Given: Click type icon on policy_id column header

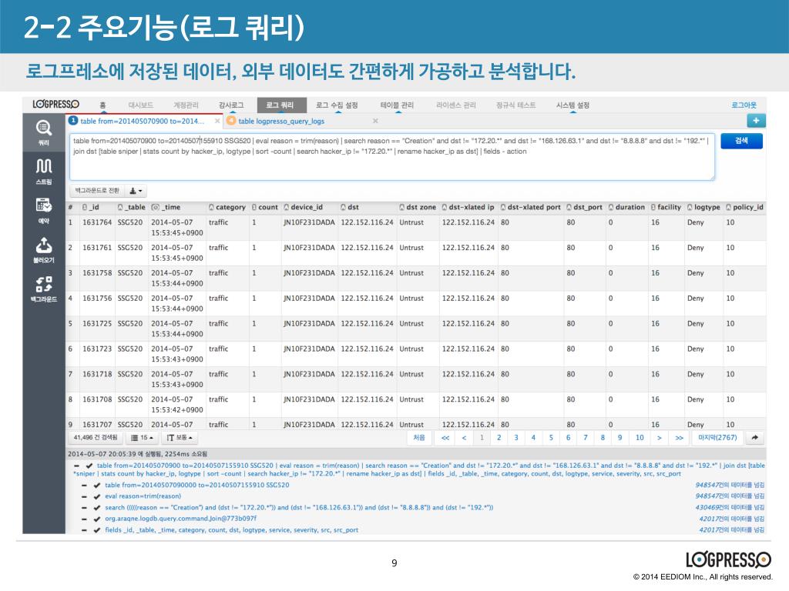Looking at the screenshot, I should 729,207.
